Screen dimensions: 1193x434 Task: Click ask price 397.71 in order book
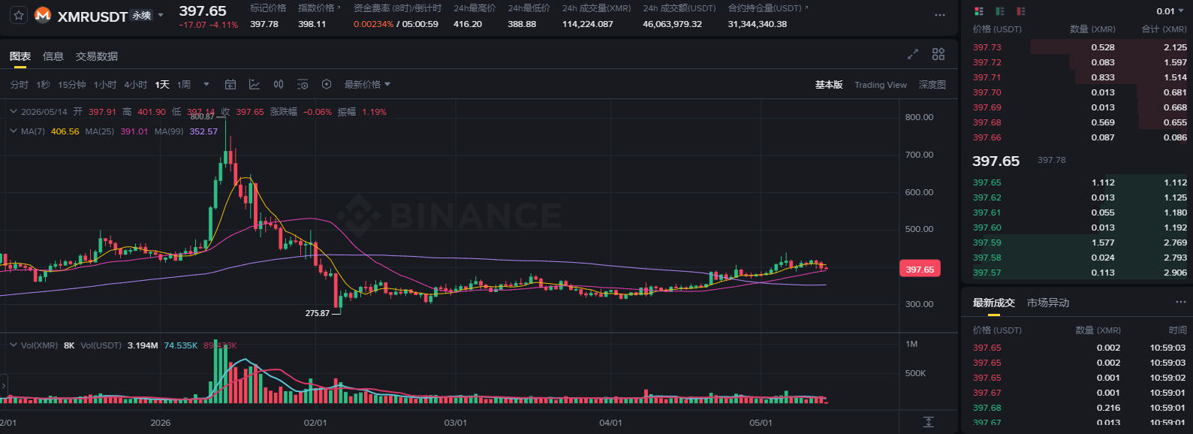tap(987, 77)
